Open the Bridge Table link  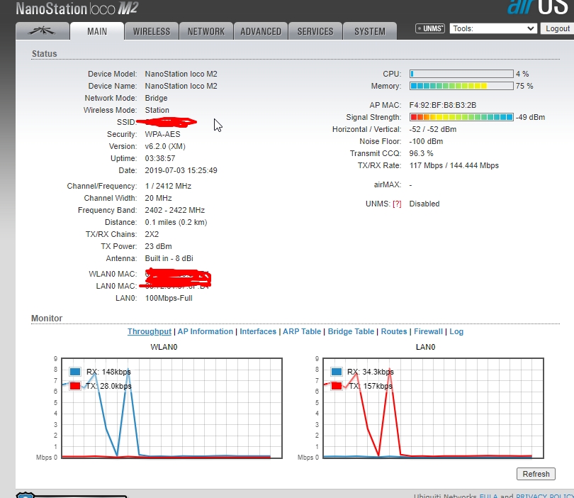[x=351, y=331]
